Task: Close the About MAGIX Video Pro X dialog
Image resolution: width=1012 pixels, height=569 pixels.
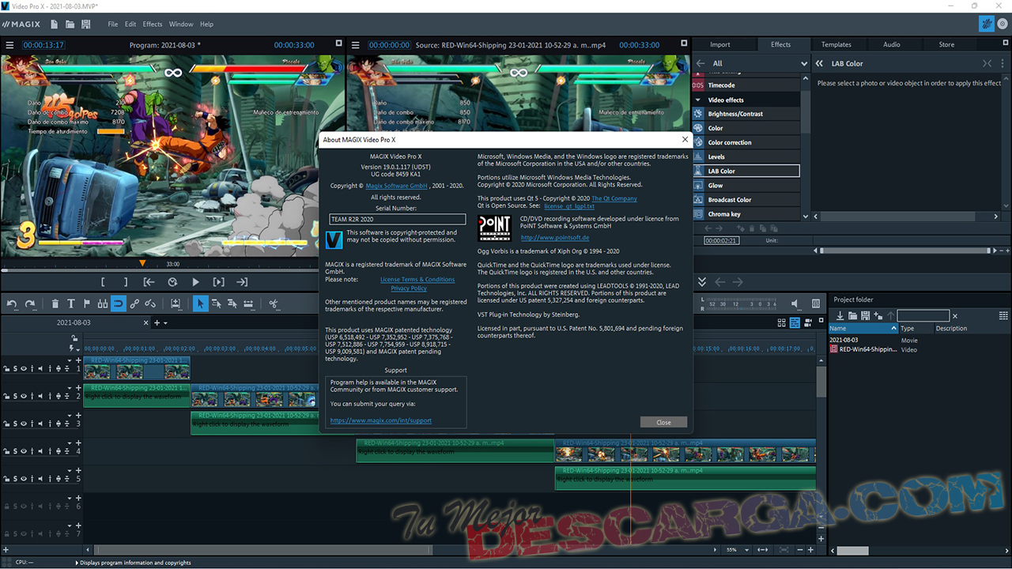Action: coord(663,422)
